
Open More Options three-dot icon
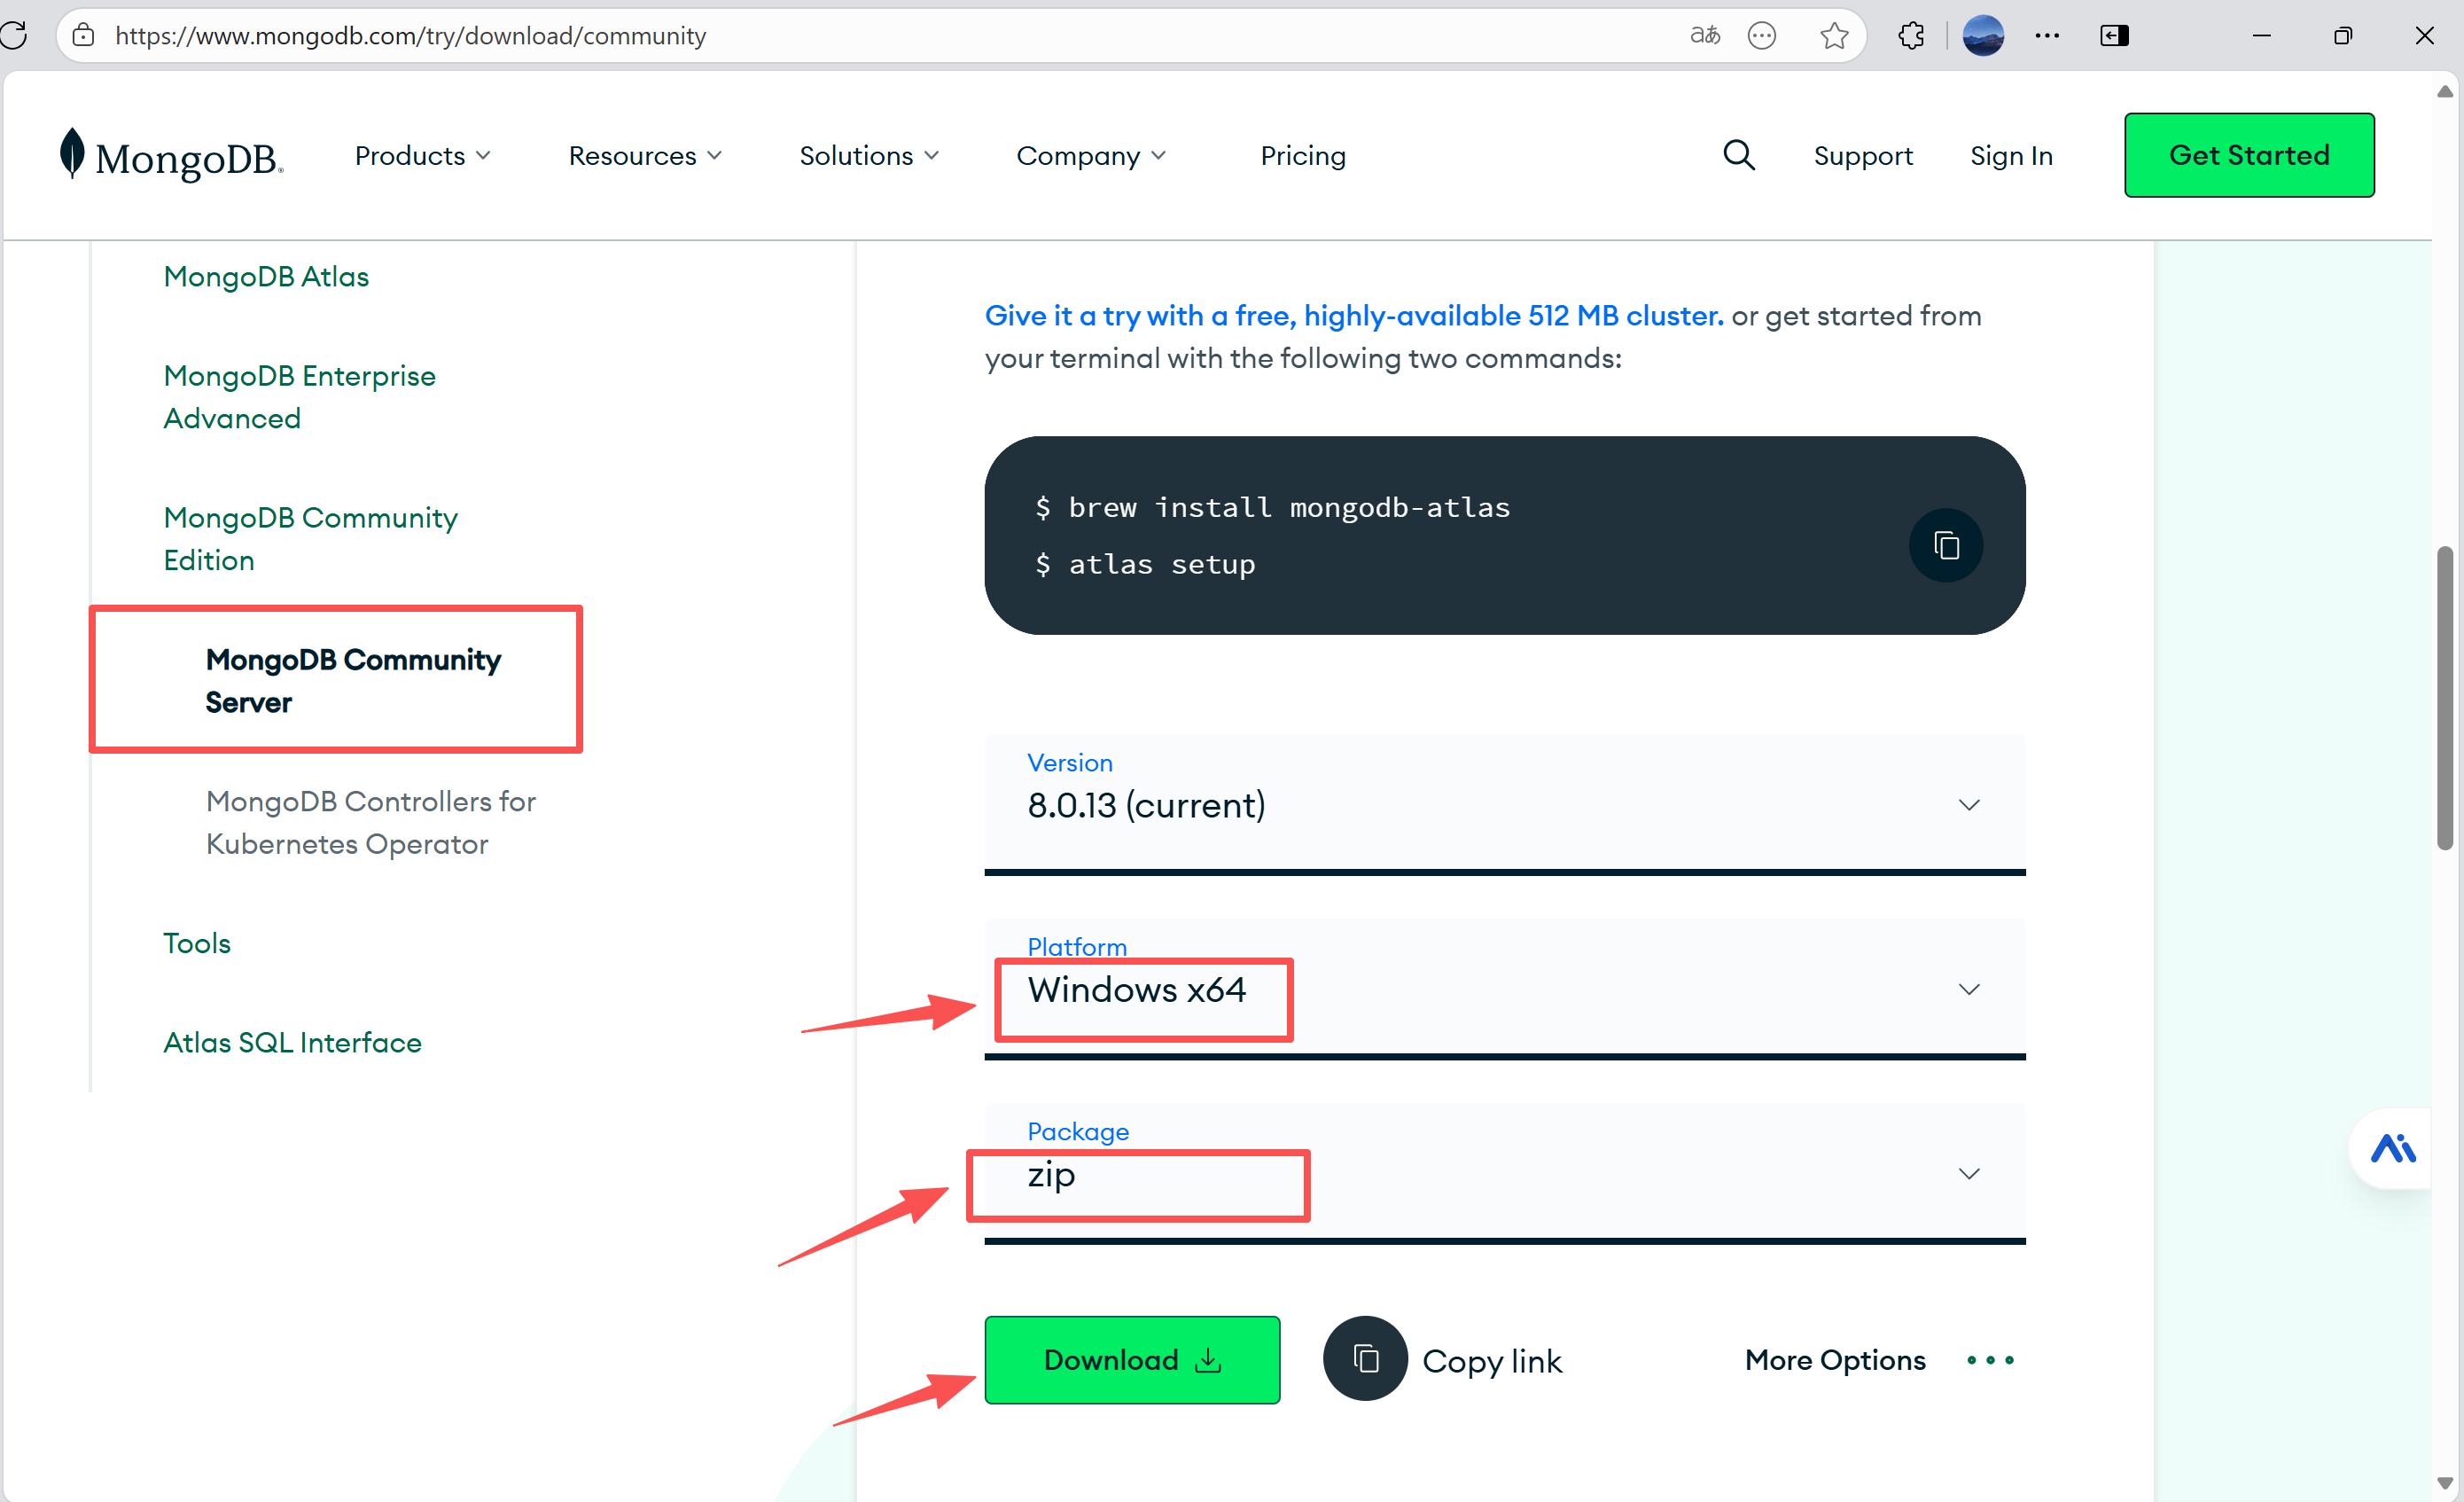pos(1989,1360)
